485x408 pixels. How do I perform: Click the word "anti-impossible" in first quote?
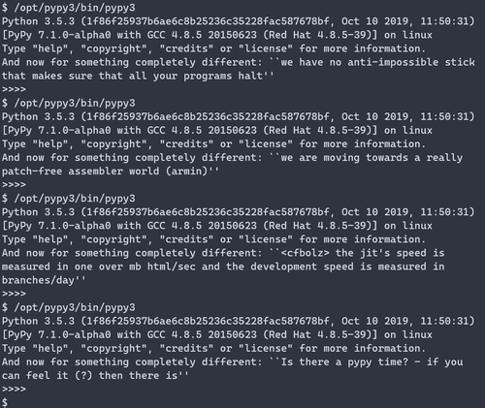pos(393,62)
